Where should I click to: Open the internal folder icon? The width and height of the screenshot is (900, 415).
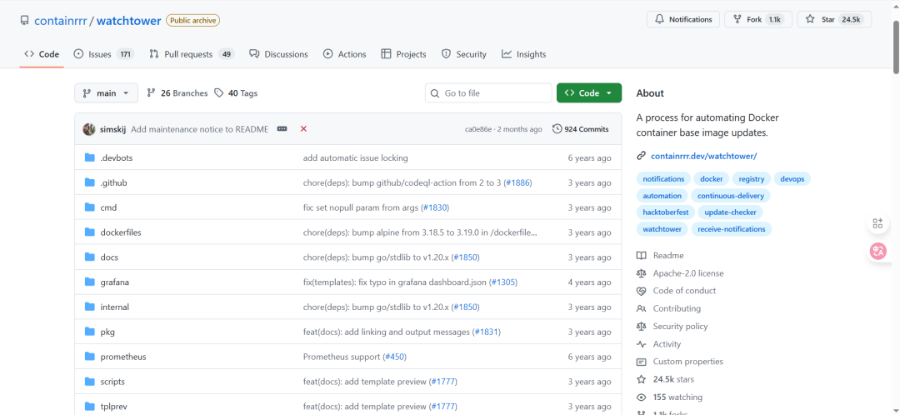point(89,307)
